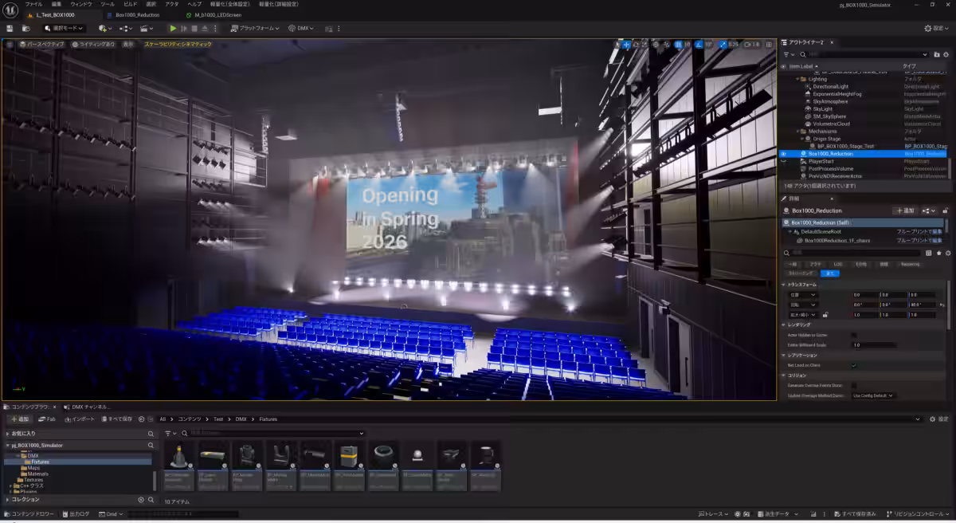Collapse the Lighting folder in Outliner
The height and width of the screenshot is (523, 956).
pyautogui.click(x=798, y=79)
